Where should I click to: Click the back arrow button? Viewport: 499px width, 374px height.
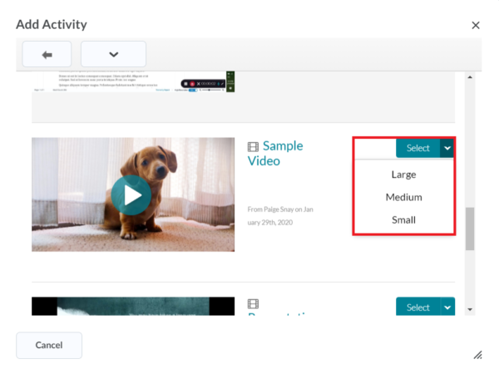point(47,54)
